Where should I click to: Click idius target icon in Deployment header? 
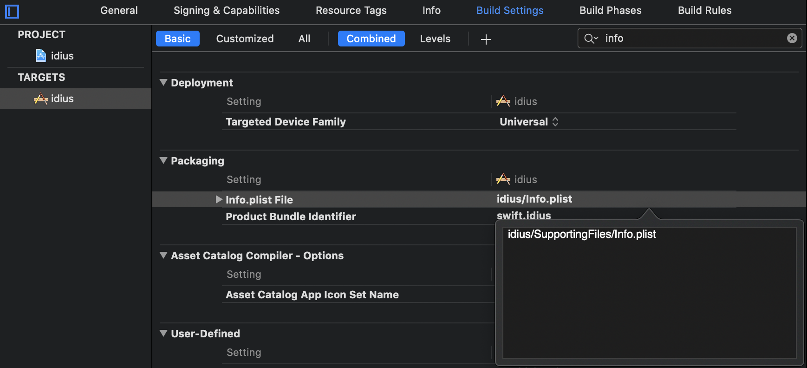(503, 101)
